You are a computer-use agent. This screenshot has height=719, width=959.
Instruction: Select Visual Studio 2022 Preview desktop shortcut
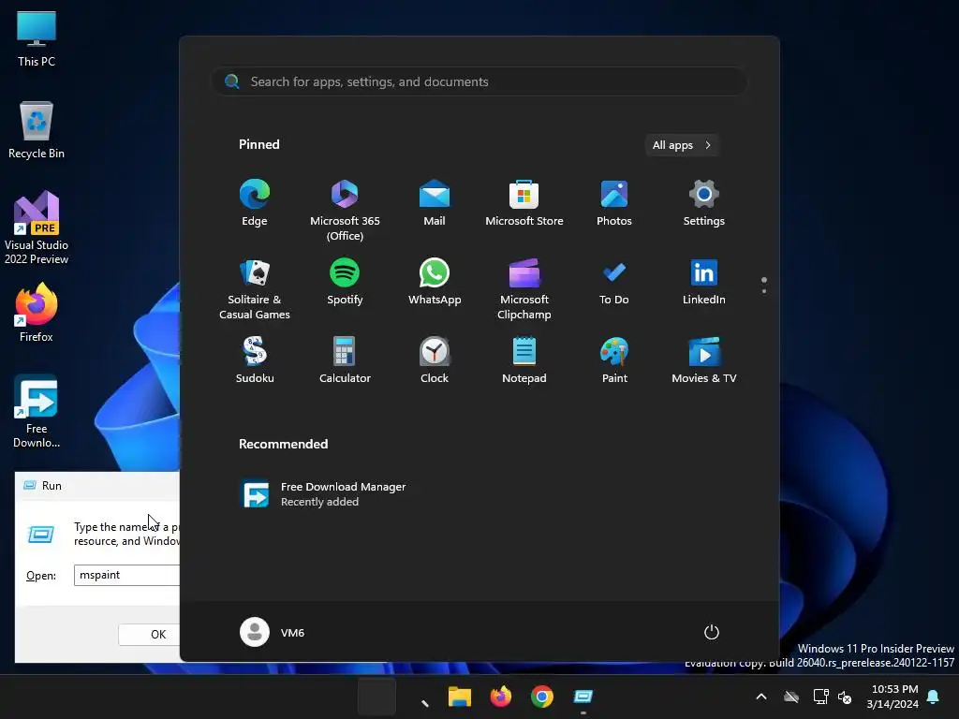coord(37,227)
